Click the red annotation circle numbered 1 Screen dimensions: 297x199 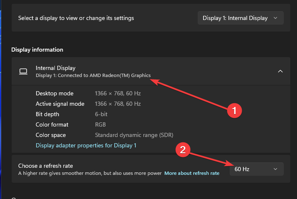pos(233,110)
